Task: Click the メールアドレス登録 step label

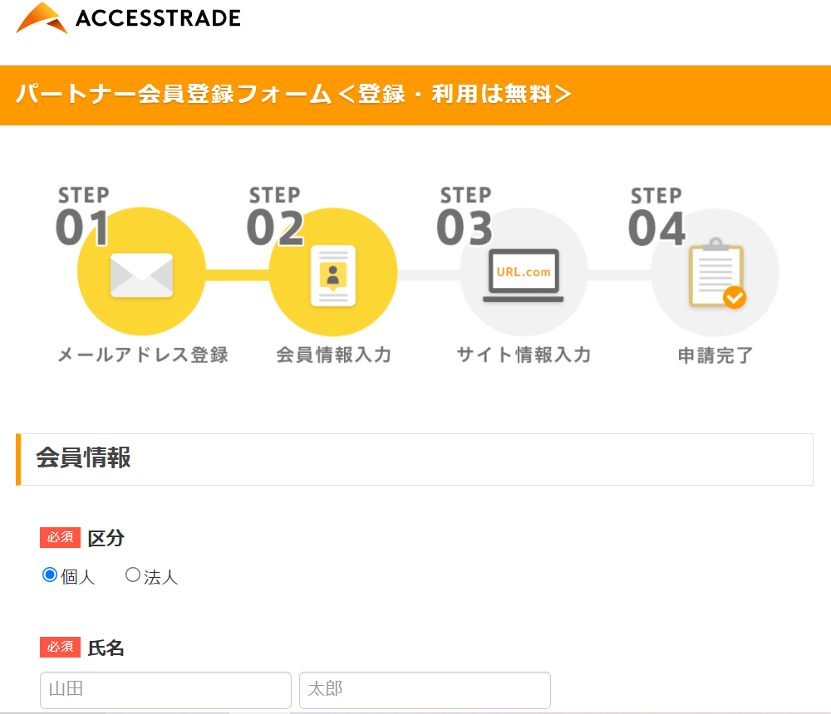Action: pyautogui.click(x=143, y=355)
